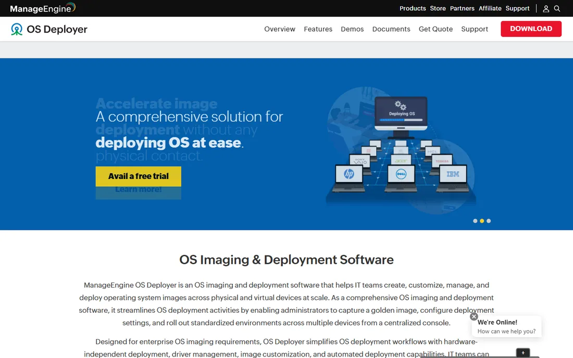This screenshot has height=358, width=573.
Task: Select Get Quote
Action: (x=435, y=29)
